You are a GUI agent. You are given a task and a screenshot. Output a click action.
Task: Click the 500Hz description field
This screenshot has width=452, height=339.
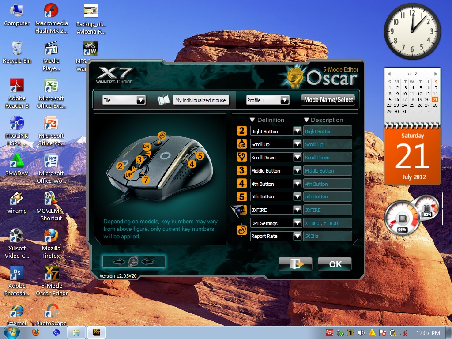pyautogui.click(x=328, y=236)
